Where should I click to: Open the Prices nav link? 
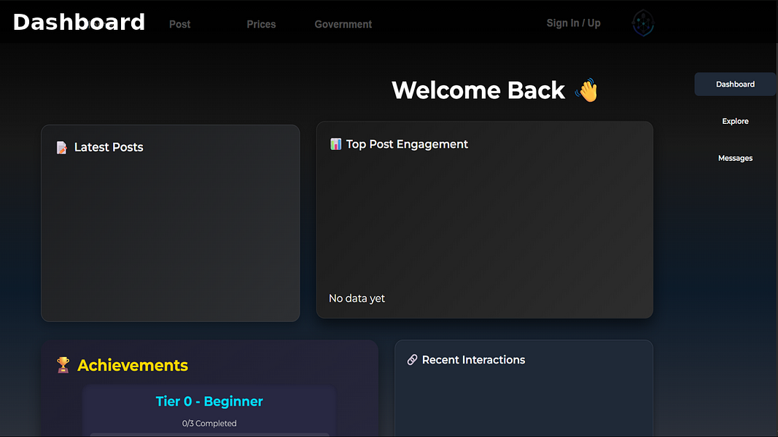[x=261, y=24]
